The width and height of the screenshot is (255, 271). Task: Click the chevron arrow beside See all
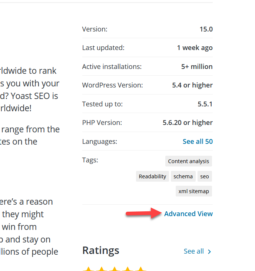[209, 252]
